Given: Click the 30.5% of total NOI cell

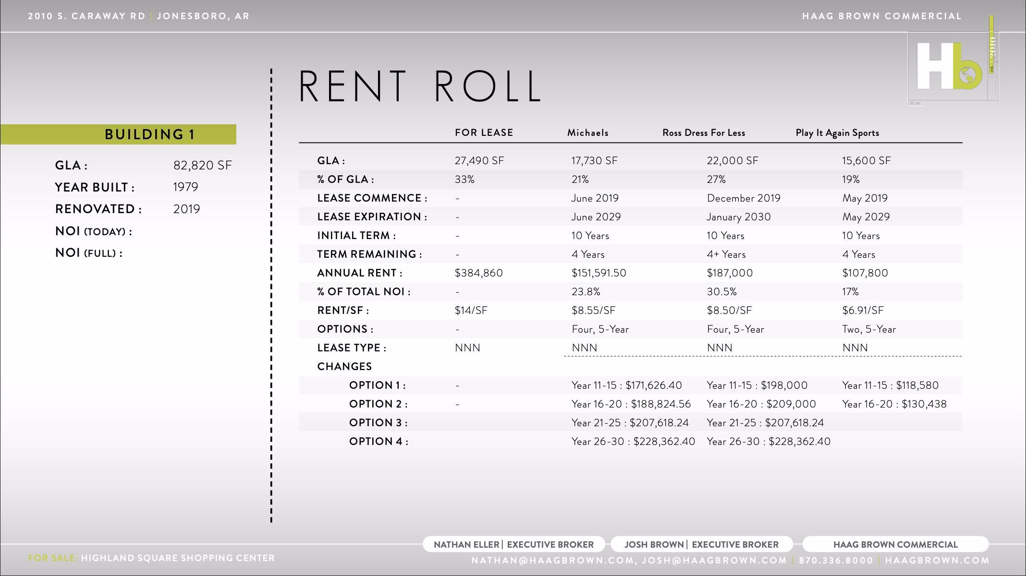Looking at the screenshot, I should (x=721, y=292).
